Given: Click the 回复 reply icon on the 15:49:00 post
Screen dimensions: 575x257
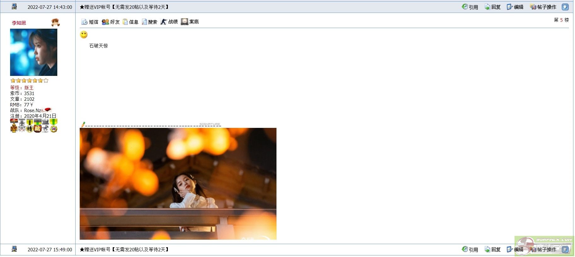Looking at the screenshot, I should (487, 249).
